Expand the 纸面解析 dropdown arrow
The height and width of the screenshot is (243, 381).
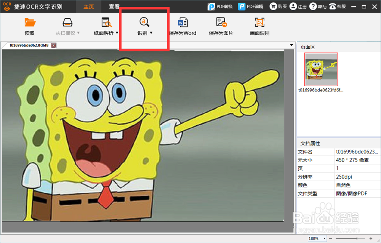pos(117,33)
